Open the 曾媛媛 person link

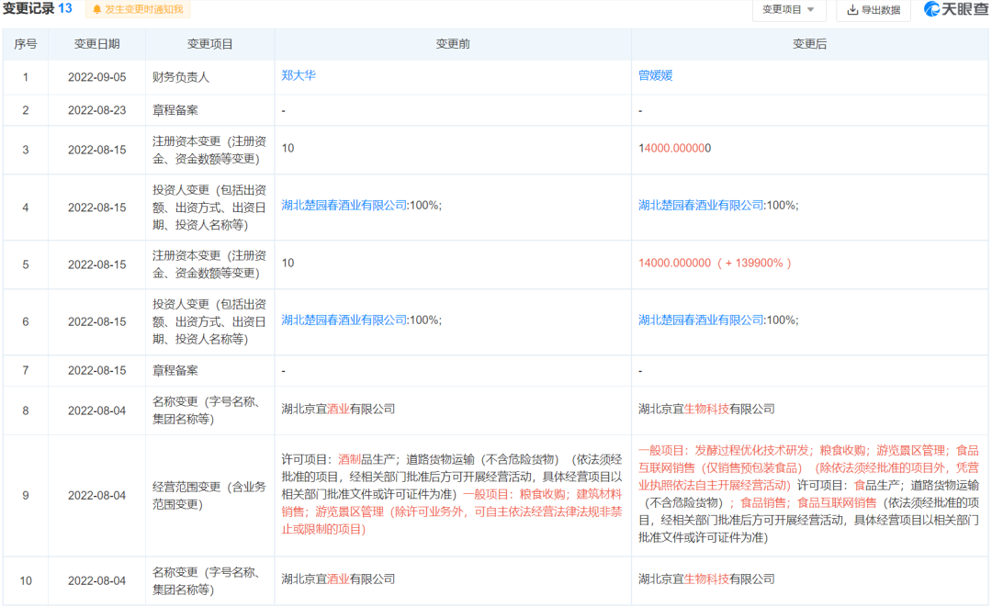pos(656,76)
